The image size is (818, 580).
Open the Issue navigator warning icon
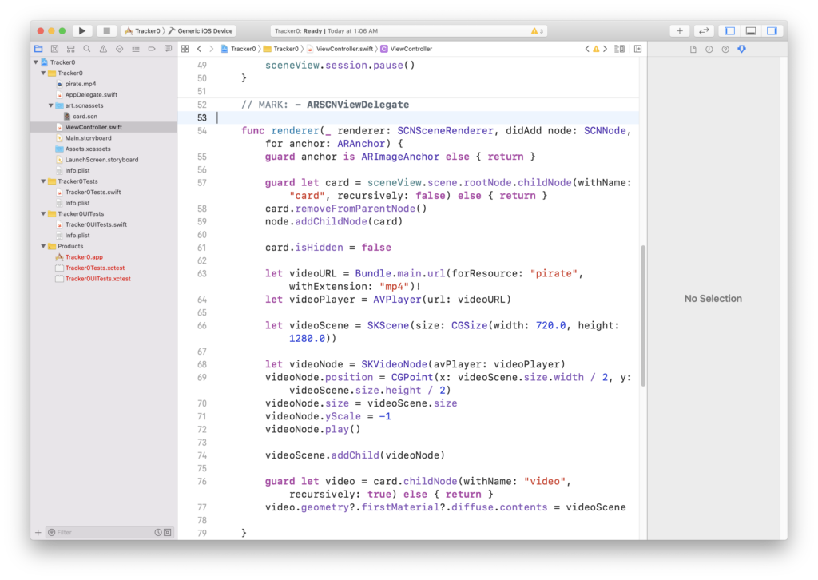pos(103,49)
